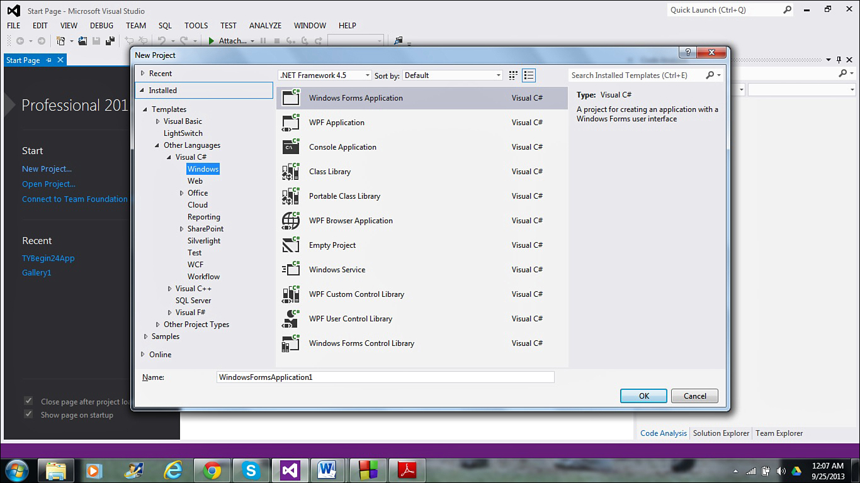The width and height of the screenshot is (860, 483).
Task: Expand the Recent section
Action: (x=143, y=74)
